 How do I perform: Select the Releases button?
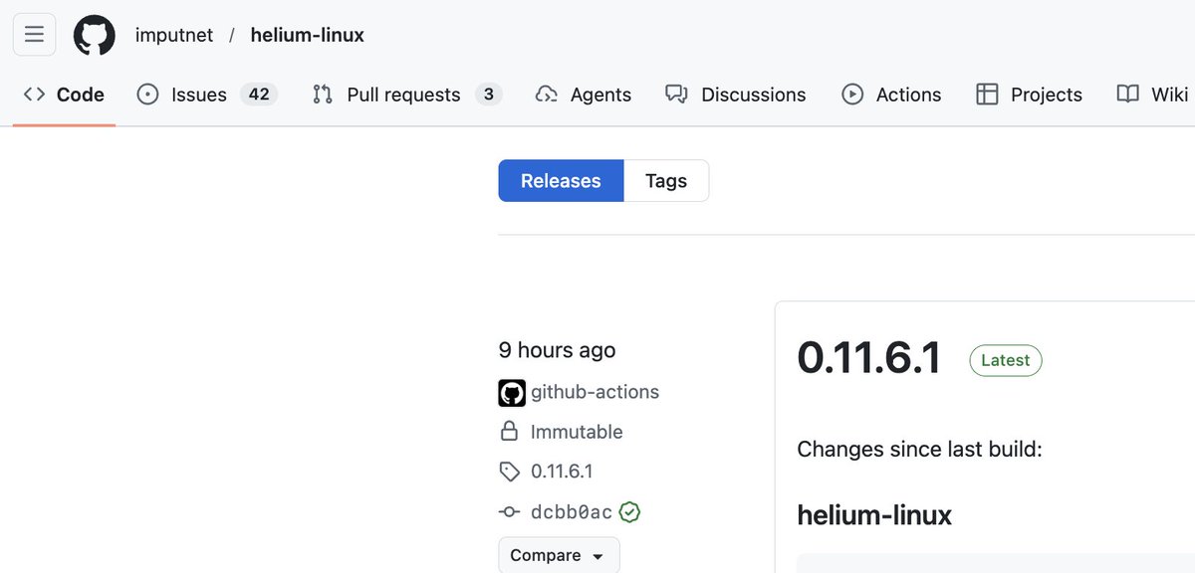tap(561, 181)
